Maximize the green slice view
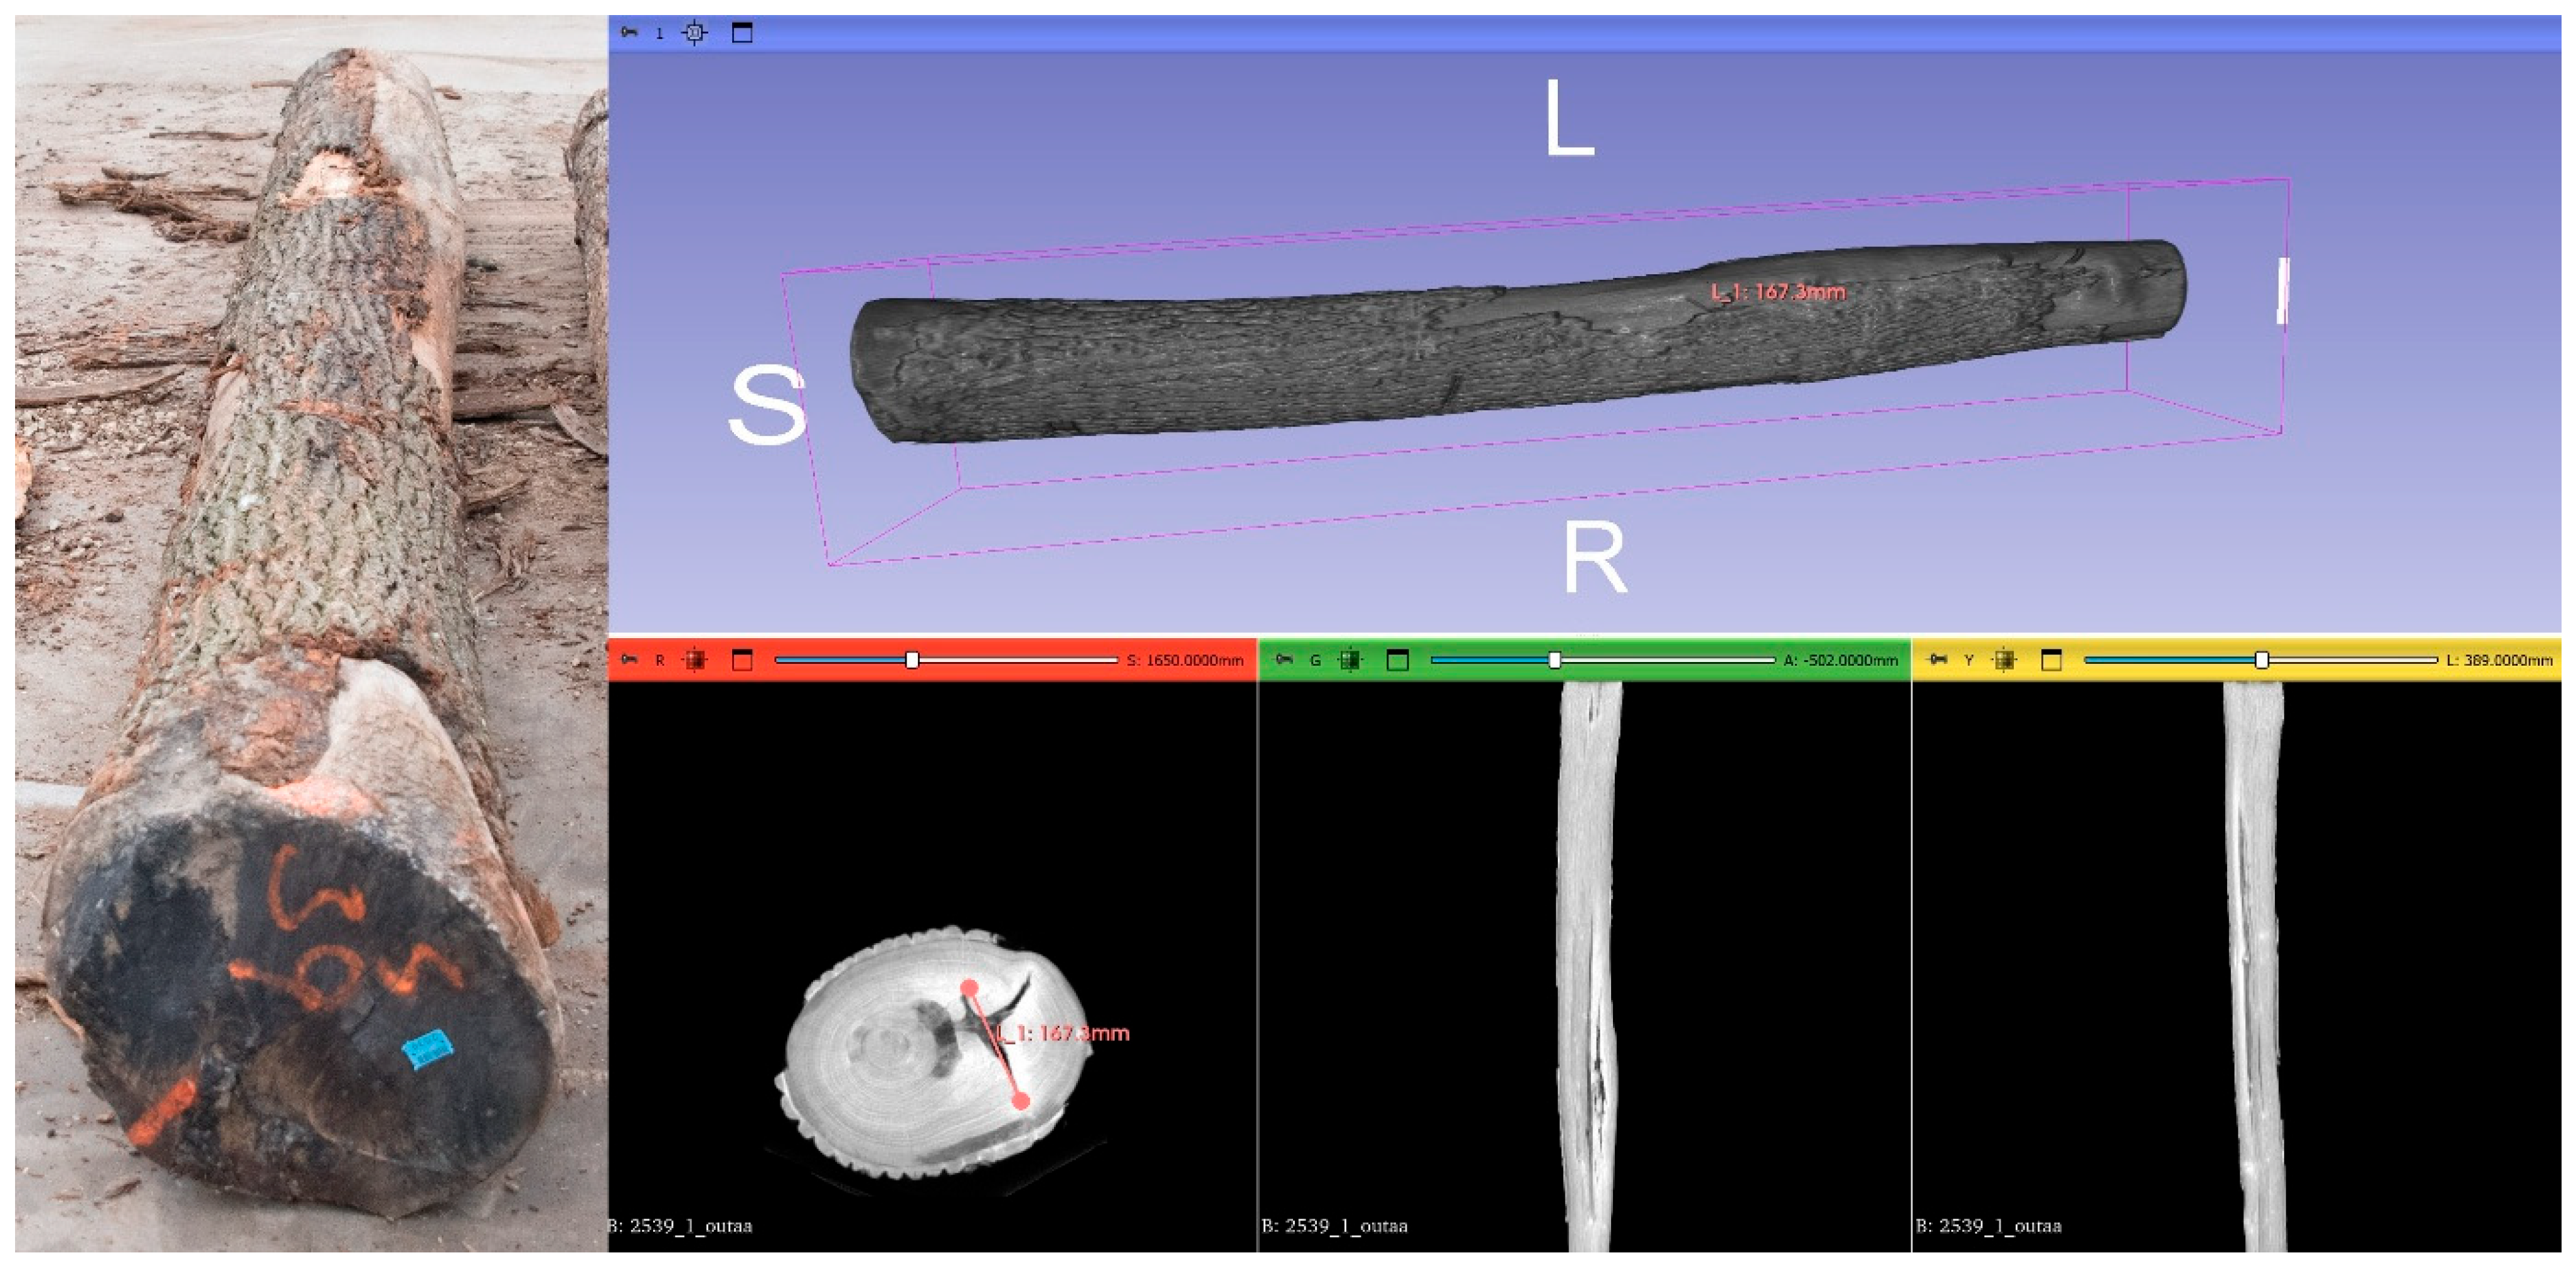Image resolution: width=2576 pixels, height=1270 pixels. click(1398, 660)
